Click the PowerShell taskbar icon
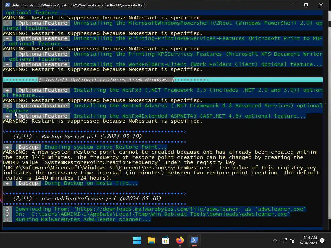The width and height of the screenshot is (331, 248). tap(194, 240)
